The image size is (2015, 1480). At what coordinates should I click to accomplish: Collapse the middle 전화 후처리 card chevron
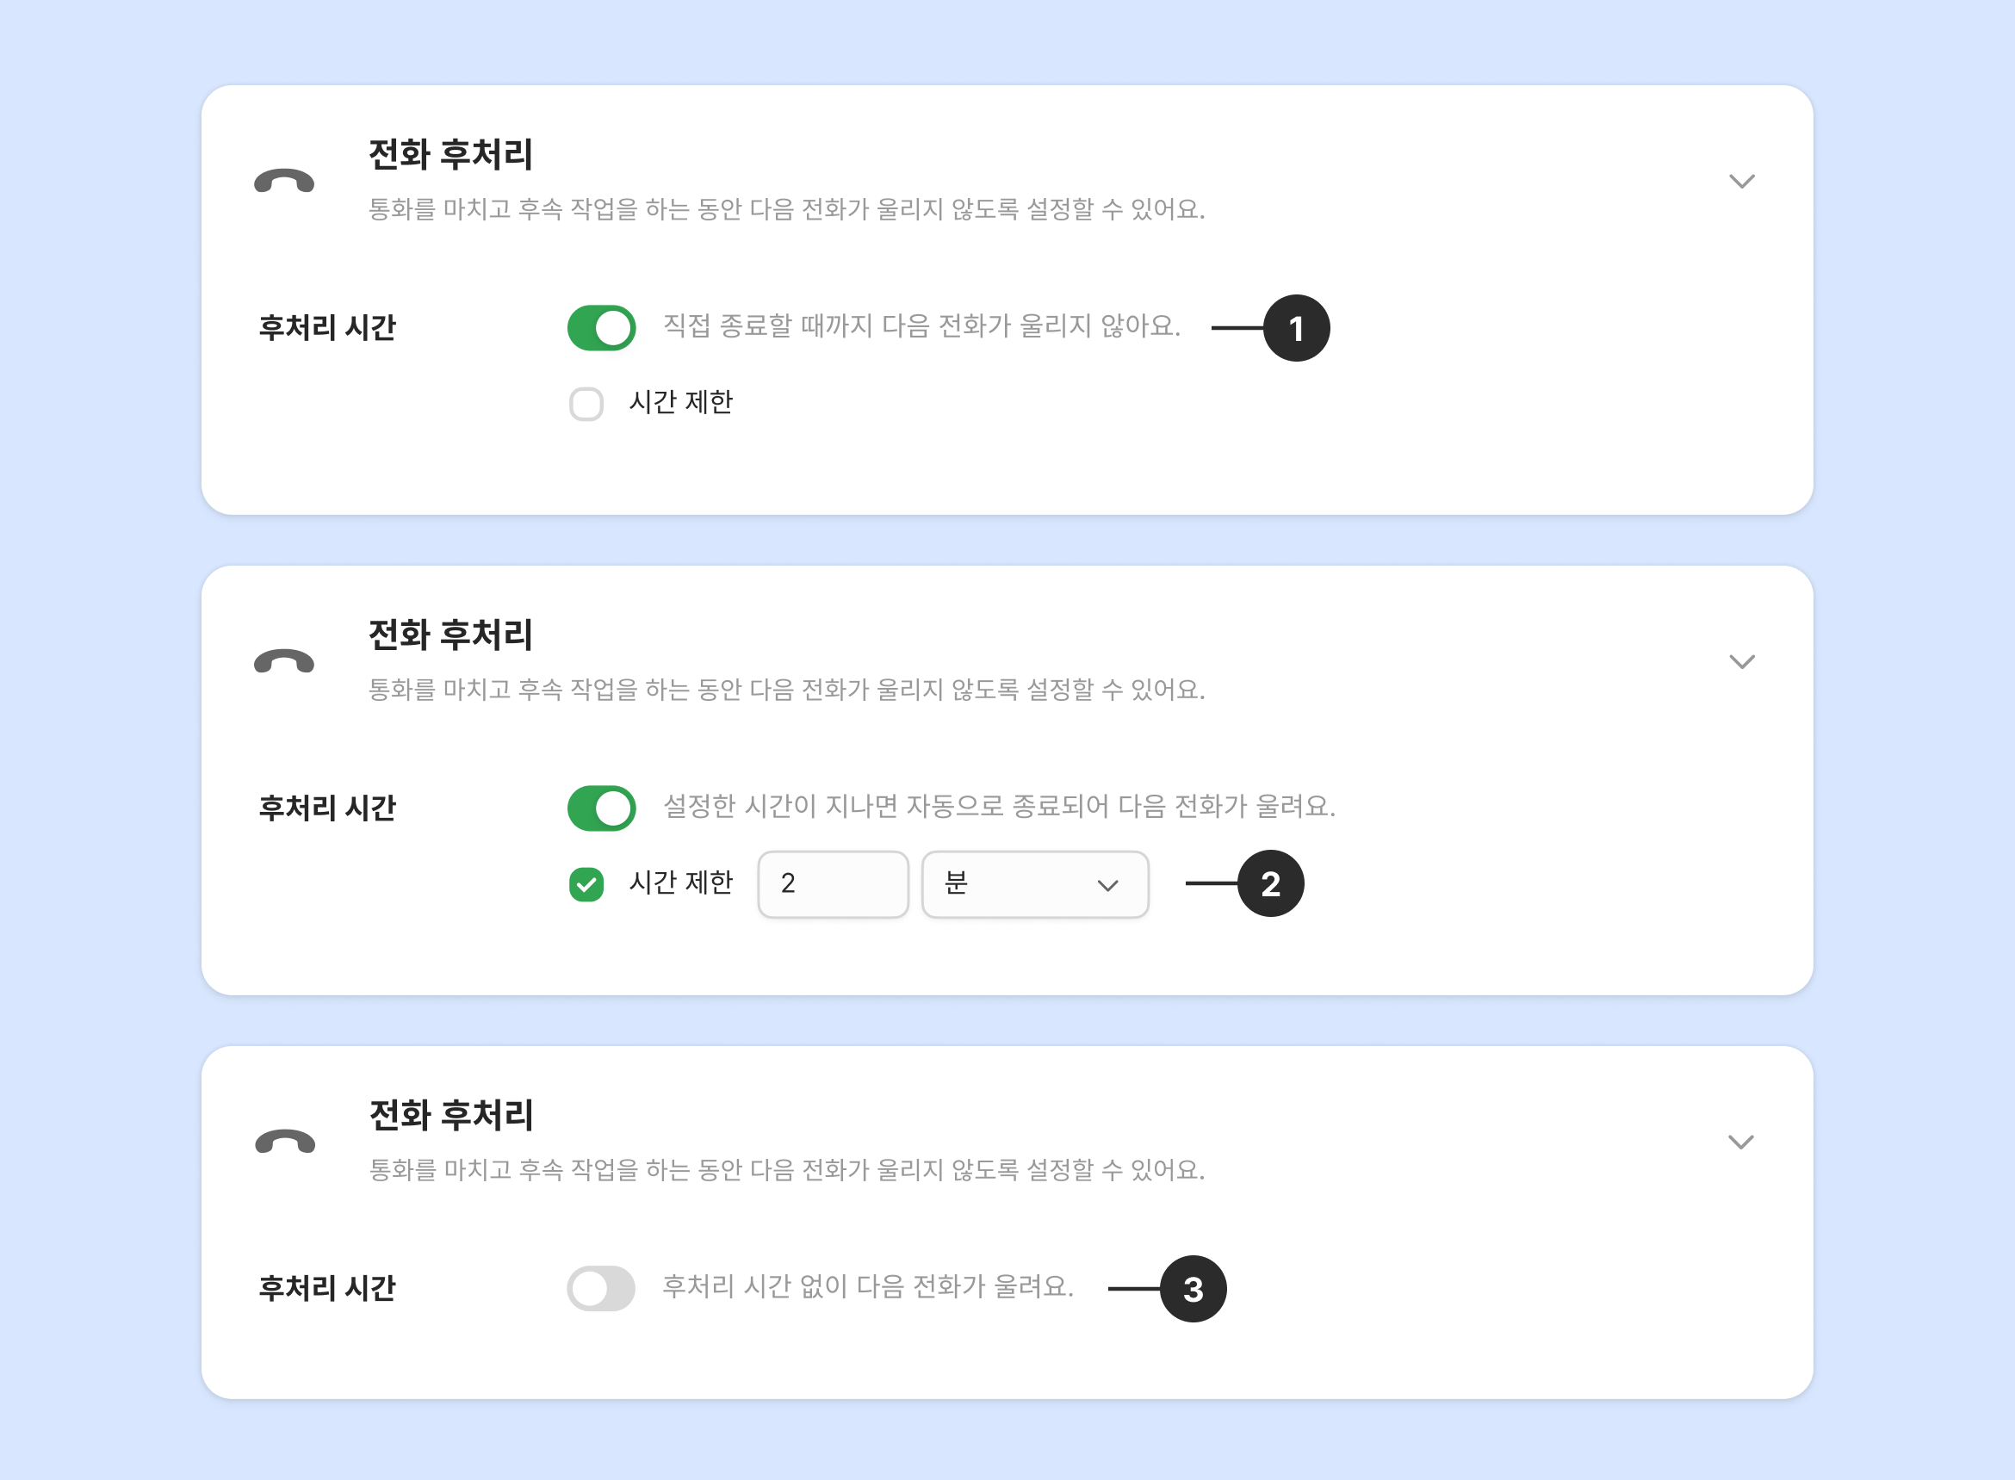(x=1741, y=661)
